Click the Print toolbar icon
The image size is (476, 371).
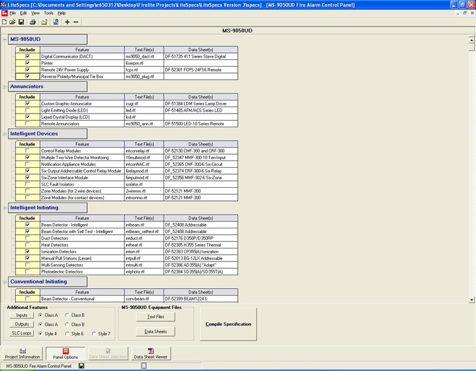(x=33, y=22)
